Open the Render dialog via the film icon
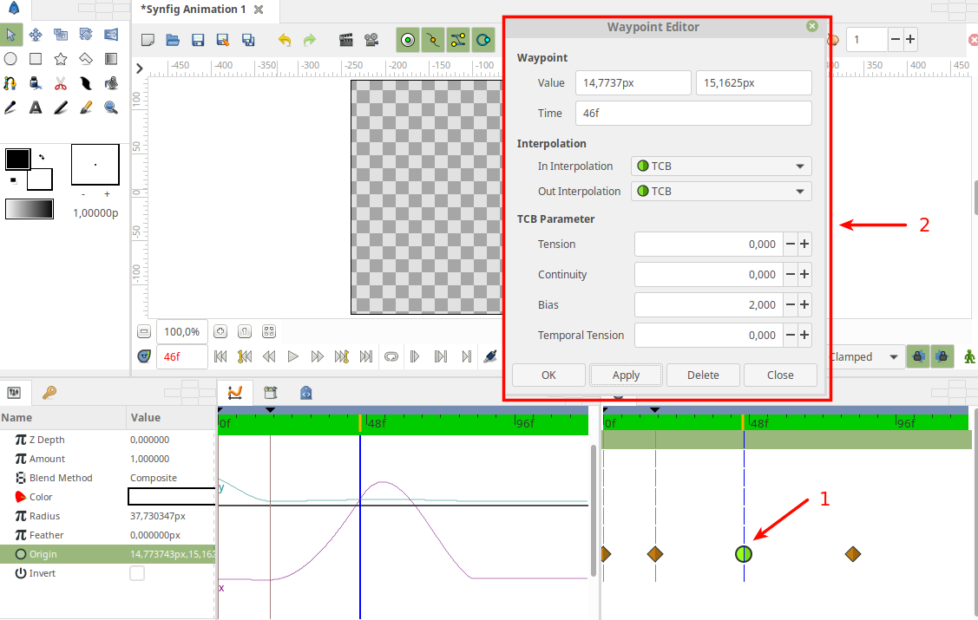The width and height of the screenshot is (978, 620). point(345,39)
